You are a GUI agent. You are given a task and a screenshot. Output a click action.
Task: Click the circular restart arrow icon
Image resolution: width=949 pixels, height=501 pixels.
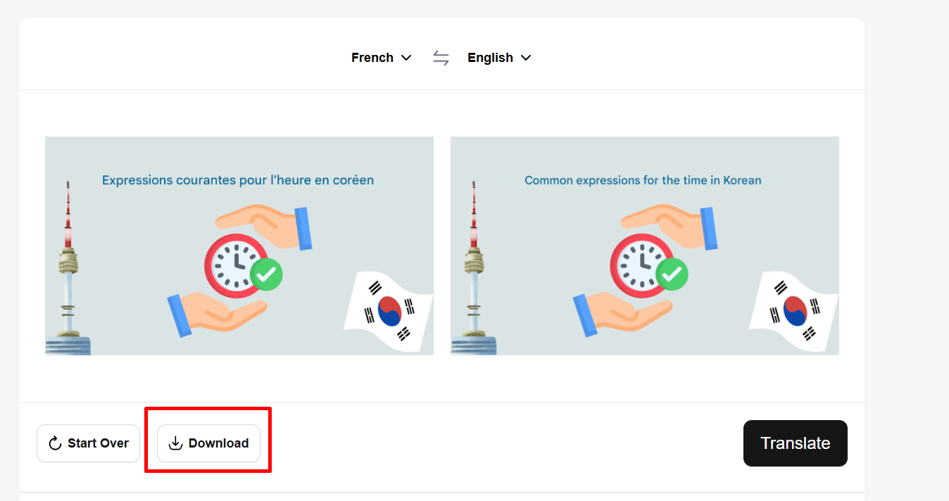tap(55, 443)
